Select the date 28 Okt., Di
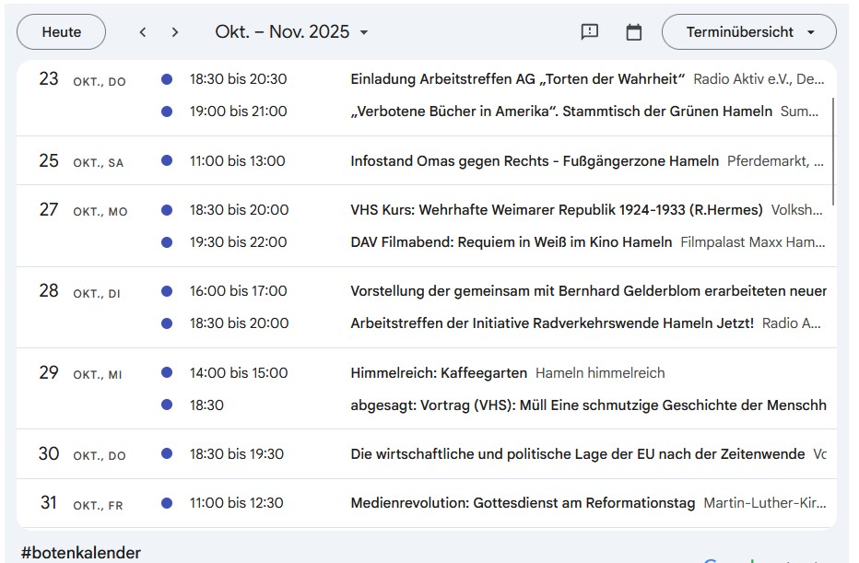 (49, 291)
